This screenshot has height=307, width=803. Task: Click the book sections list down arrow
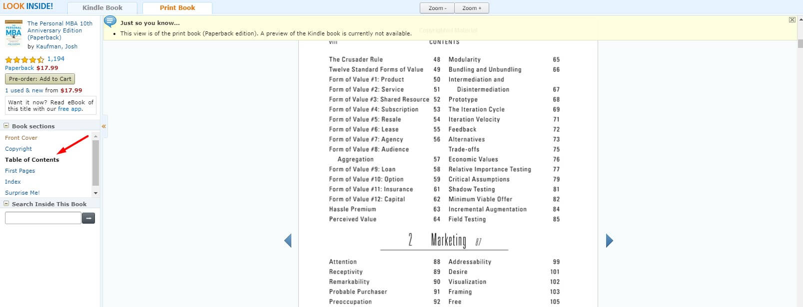click(x=95, y=193)
